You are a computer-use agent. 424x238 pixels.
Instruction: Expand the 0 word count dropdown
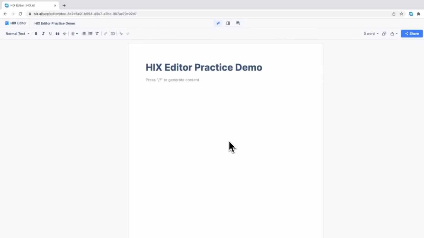coord(371,34)
